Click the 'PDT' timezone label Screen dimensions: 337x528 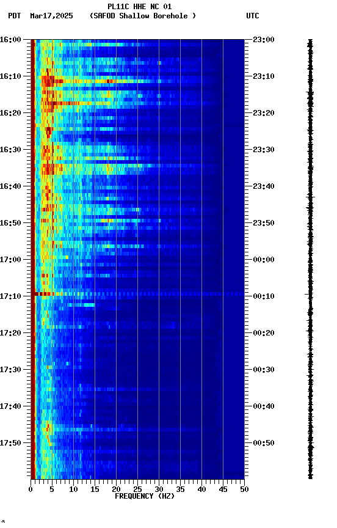point(15,16)
